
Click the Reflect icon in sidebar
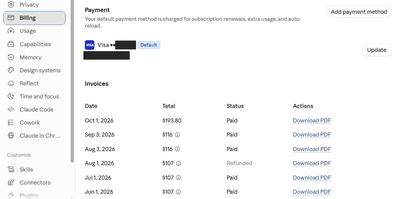11,83
